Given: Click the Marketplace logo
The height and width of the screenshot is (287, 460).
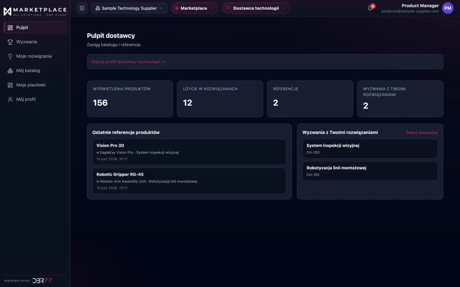Looking at the screenshot, I should click(x=35, y=11).
